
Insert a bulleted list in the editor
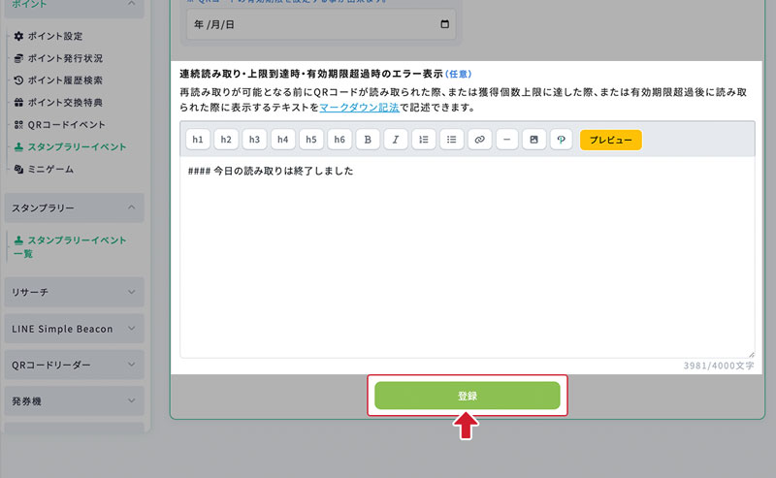coord(451,140)
